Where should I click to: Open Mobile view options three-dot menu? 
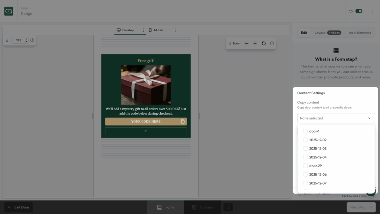click(x=175, y=30)
